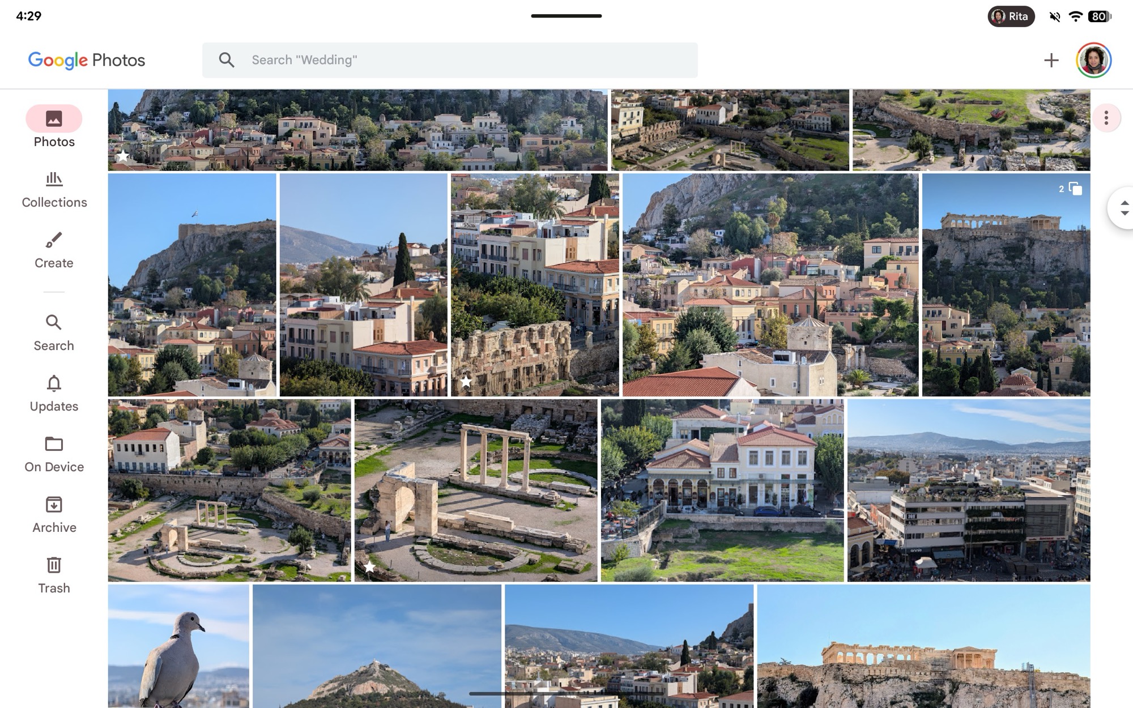This screenshot has height=708, width=1133.
Task: Click the Google Photos logo
Action: pos(87,60)
